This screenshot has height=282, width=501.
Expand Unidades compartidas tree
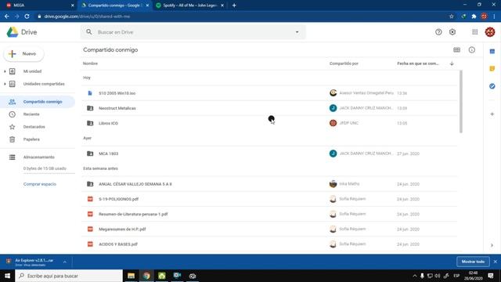coord(5,84)
